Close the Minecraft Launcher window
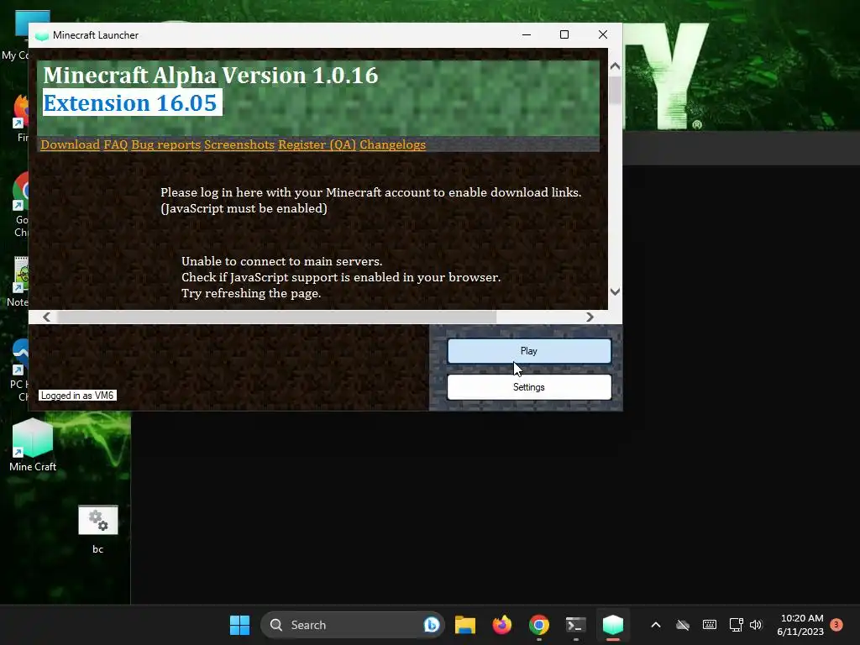This screenshot has height=645, width=860. point(603,34)
